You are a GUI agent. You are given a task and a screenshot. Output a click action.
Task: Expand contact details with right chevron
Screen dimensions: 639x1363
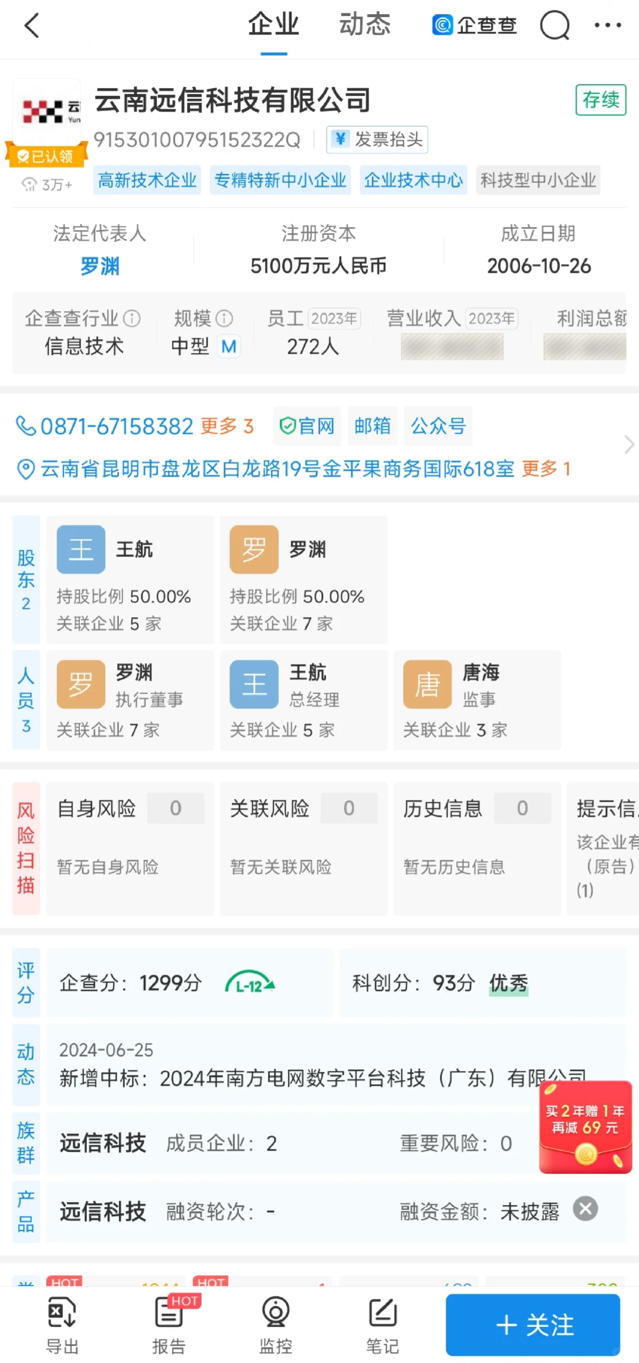tap(629, 444)
